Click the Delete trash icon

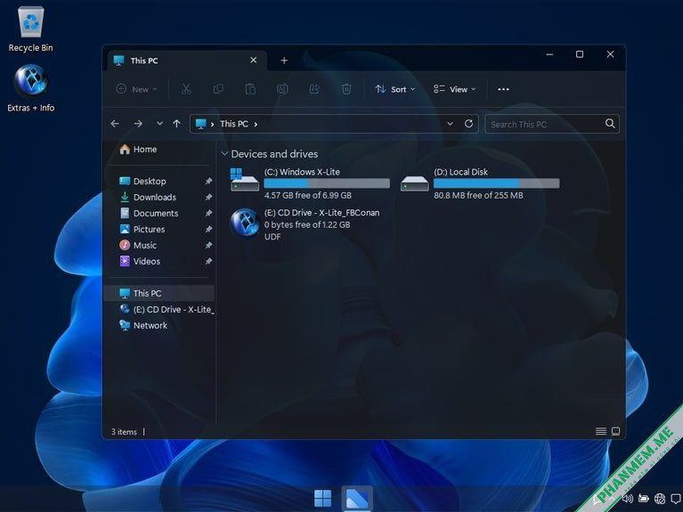point(346,89)
